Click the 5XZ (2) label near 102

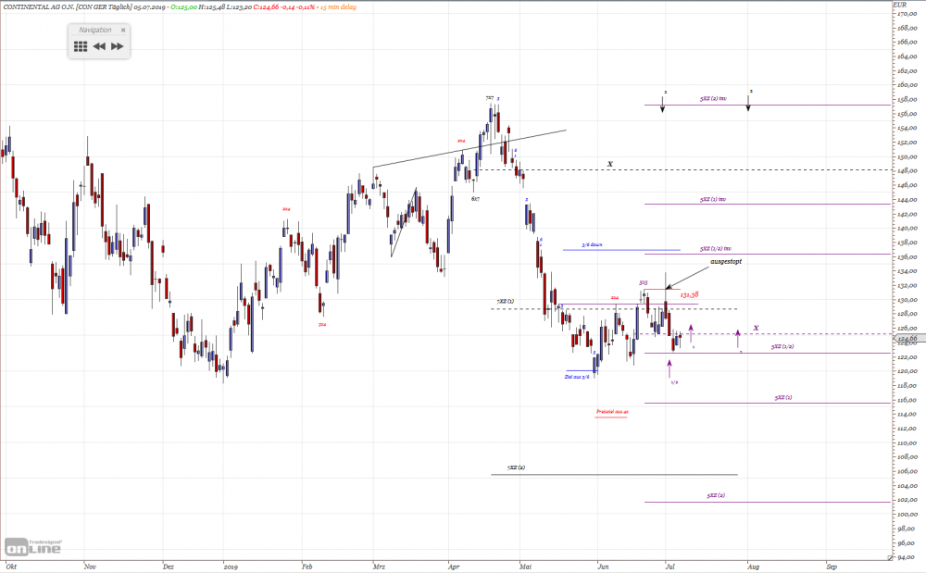tap(715, 495)
